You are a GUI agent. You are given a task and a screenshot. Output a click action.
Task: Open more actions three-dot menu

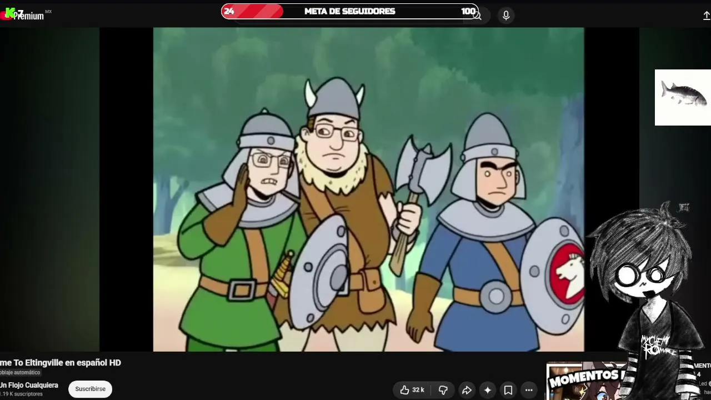pos(529,390)
